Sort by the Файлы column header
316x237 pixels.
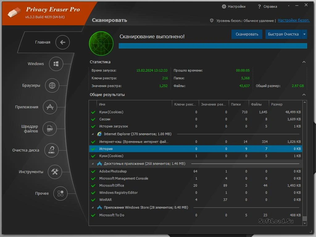(x=259, y=104)
